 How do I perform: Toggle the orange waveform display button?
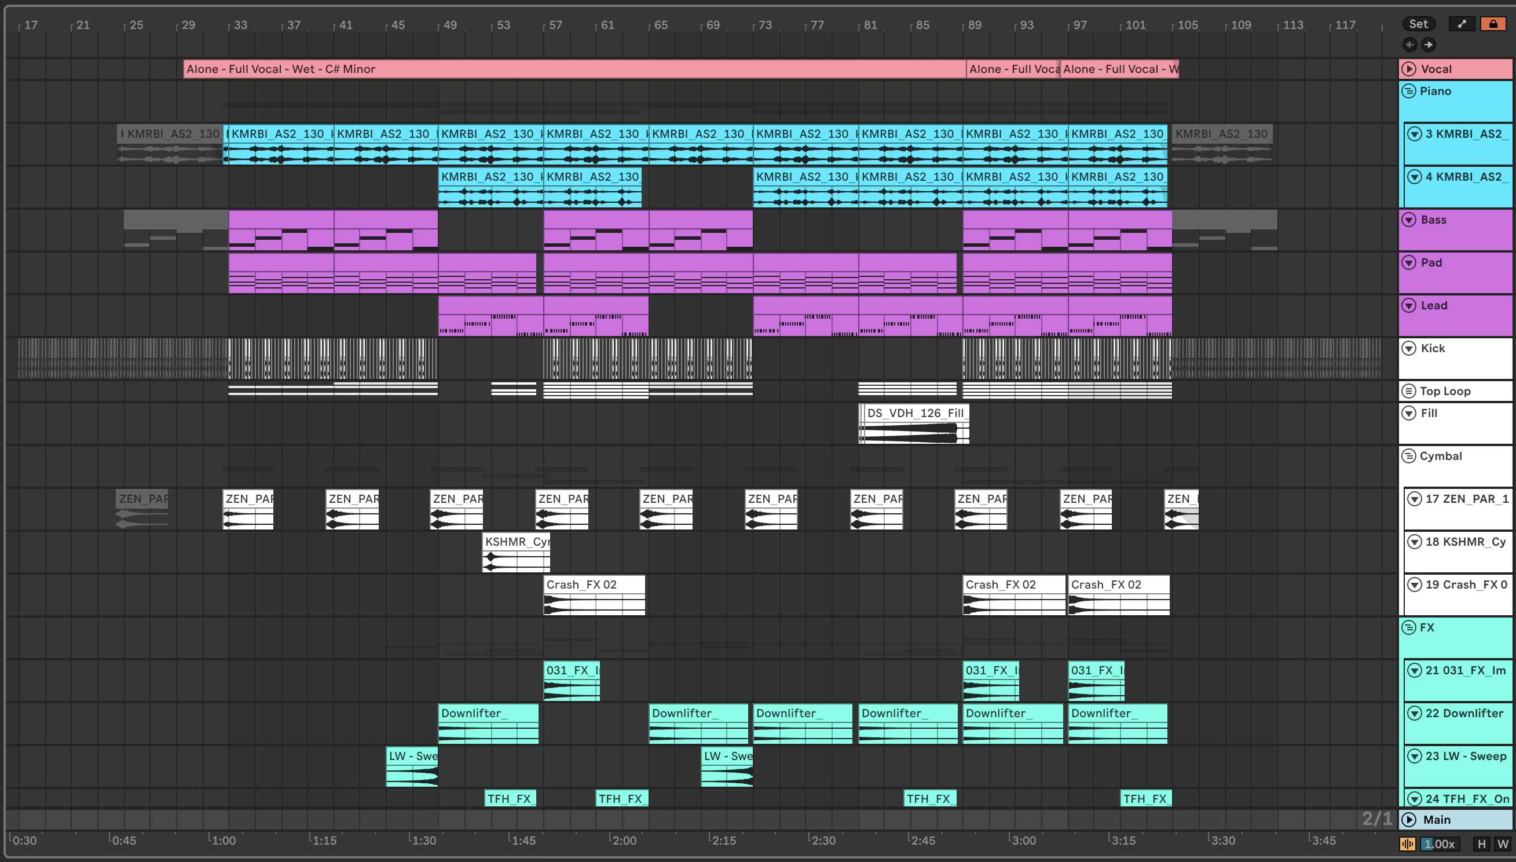point(1407,843)
